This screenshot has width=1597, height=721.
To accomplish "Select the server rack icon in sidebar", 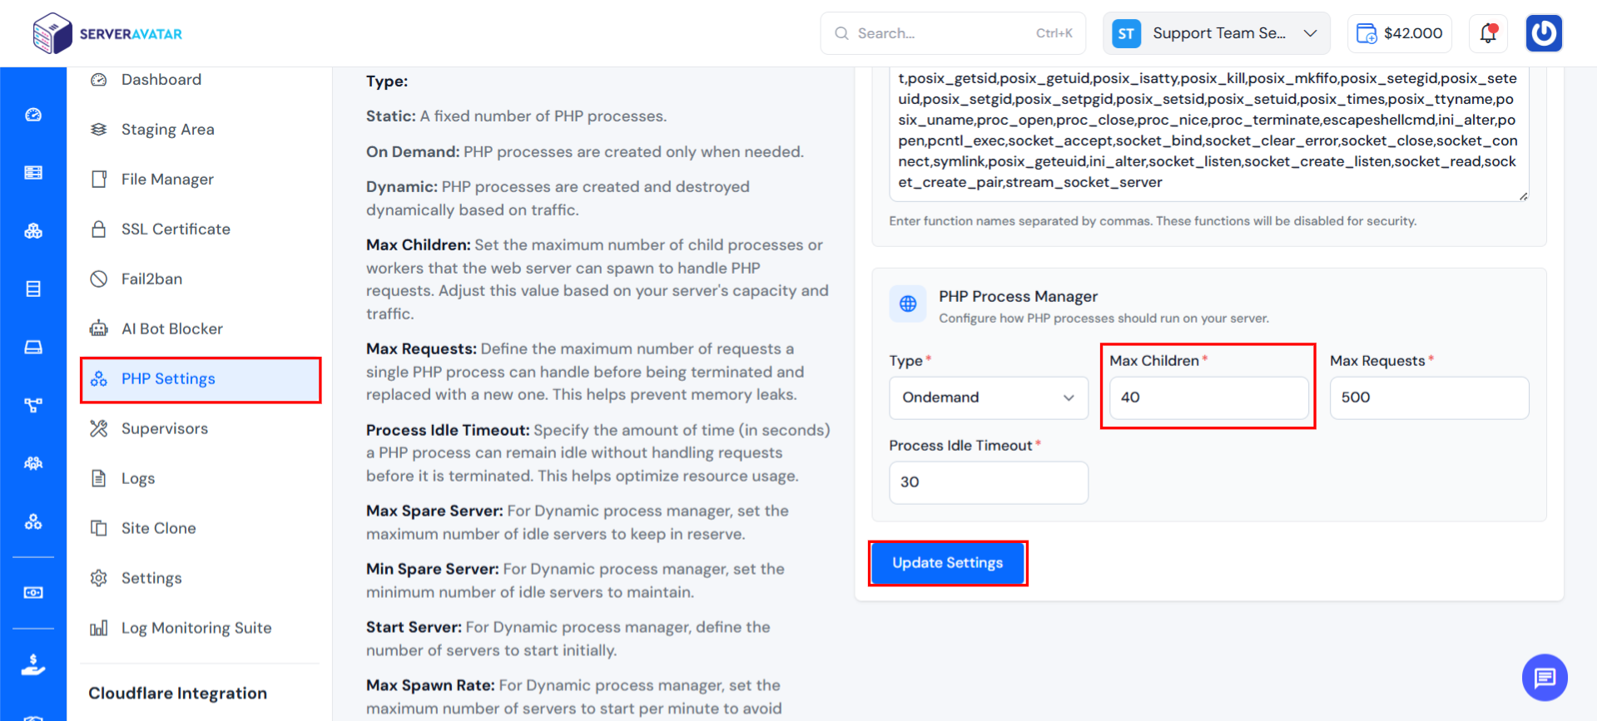I will point(33,172).
